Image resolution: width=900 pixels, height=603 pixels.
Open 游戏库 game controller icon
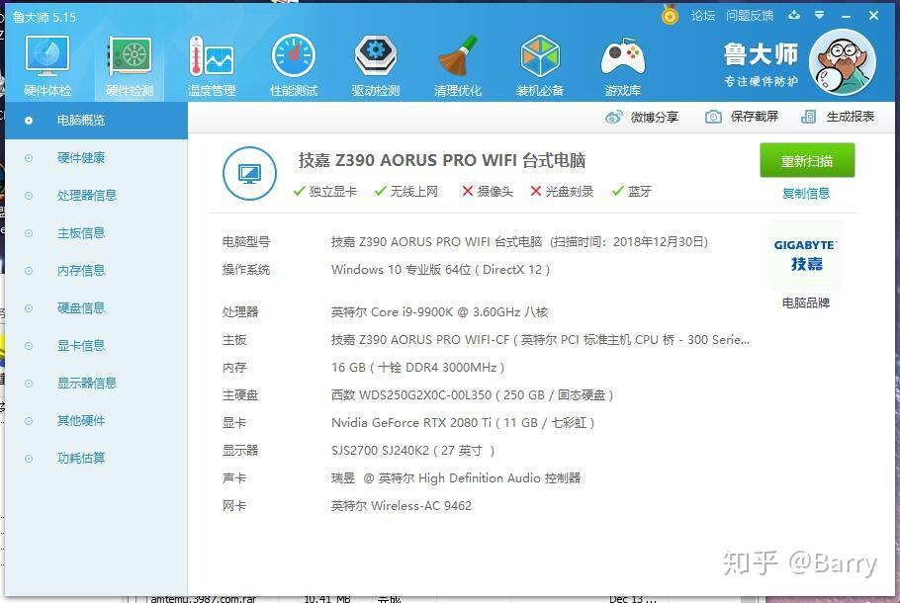coord(623,64)
